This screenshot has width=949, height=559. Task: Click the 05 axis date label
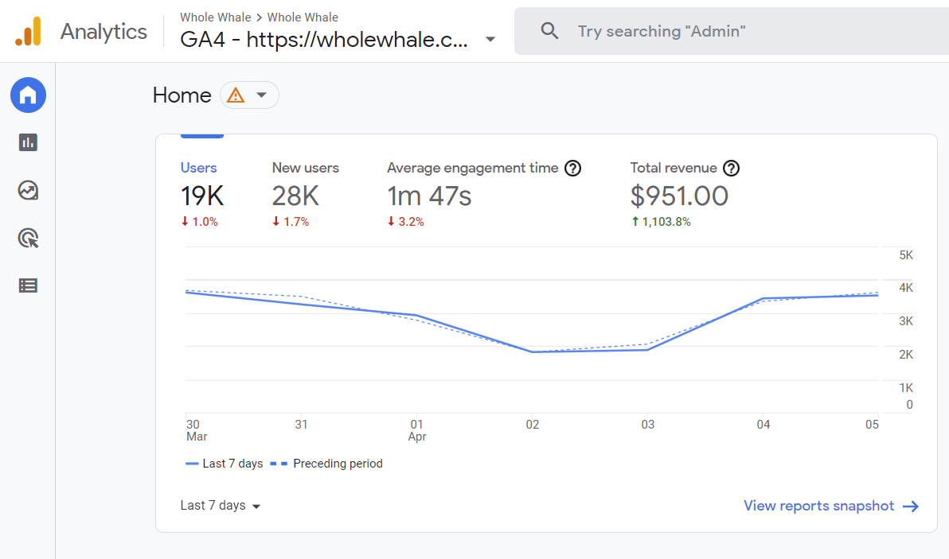coord(872,425)
